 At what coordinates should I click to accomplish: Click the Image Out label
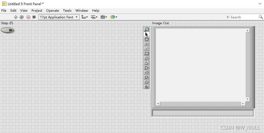pos(160,23)
